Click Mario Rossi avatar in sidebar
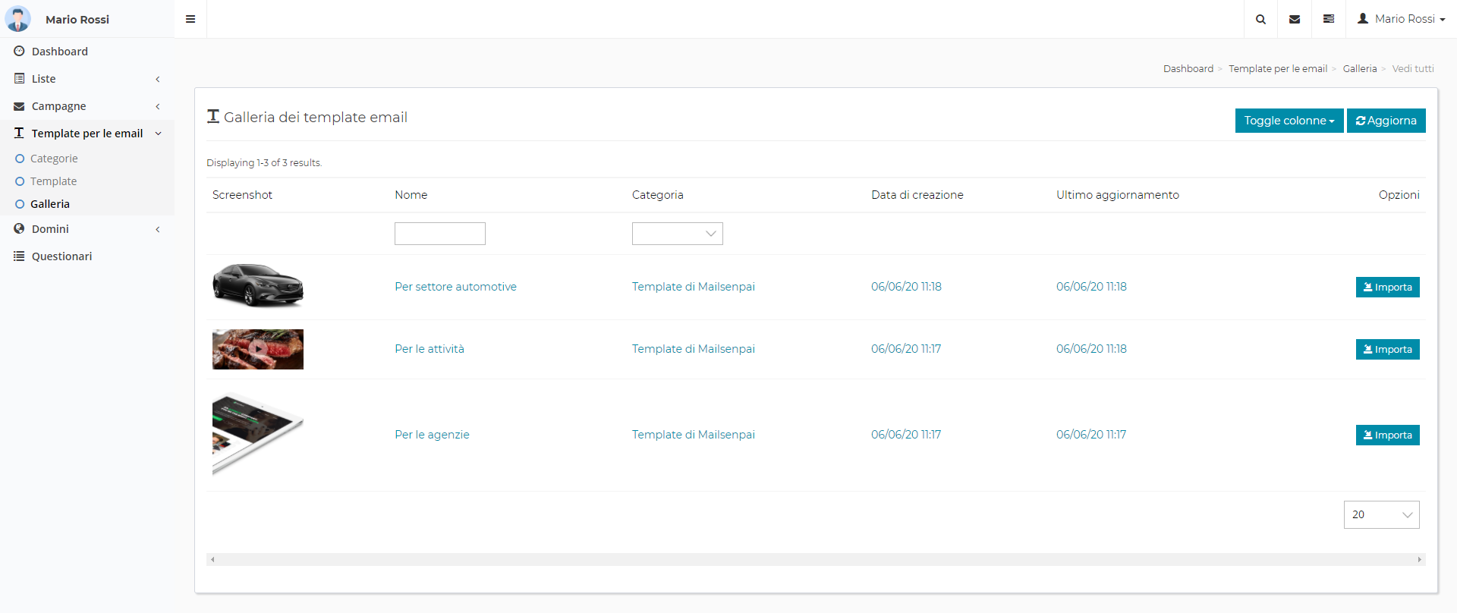 tap(17, 19)
